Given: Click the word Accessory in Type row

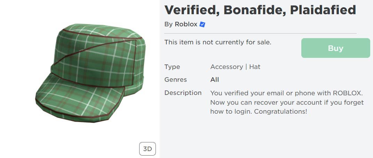Looking at the screenshot, I should [x=227, y=67].
